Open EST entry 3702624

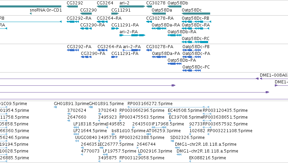[77, 110]
